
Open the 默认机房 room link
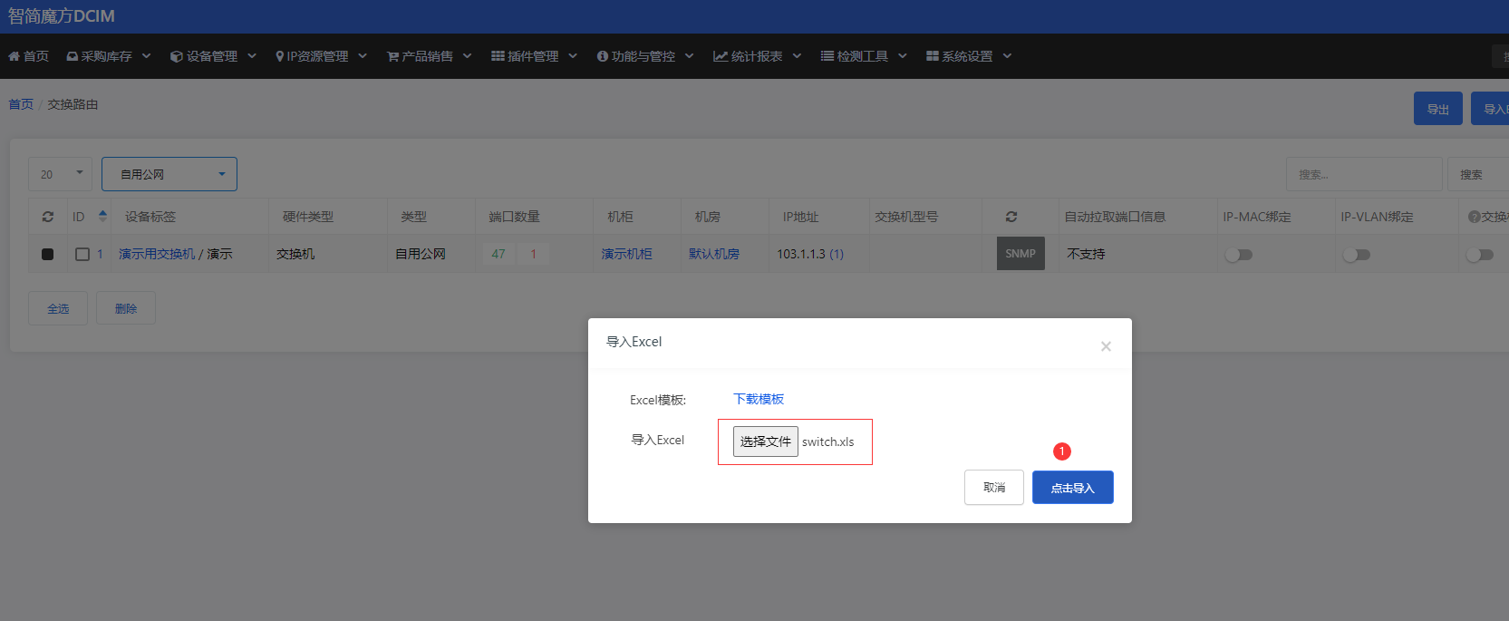[x=714, y=254]
